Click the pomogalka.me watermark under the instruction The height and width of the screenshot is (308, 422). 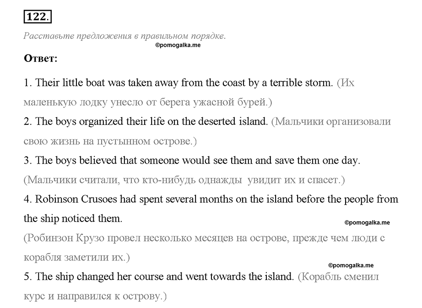178,45
